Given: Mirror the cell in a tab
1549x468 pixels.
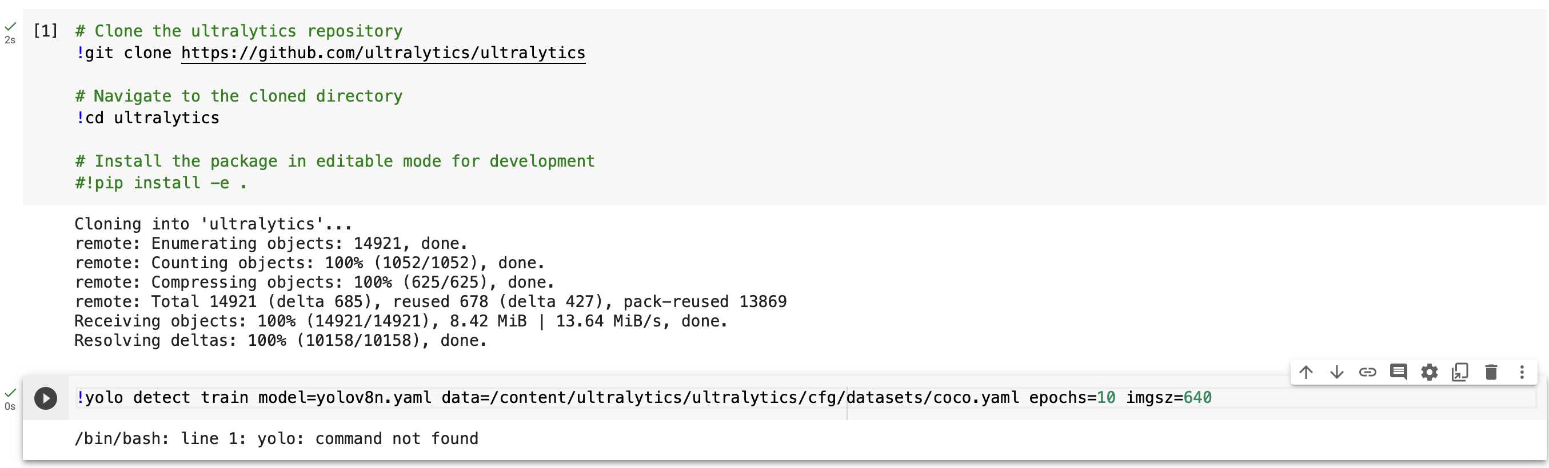Looking at the screenshot, I should (x=1461, y=373).
